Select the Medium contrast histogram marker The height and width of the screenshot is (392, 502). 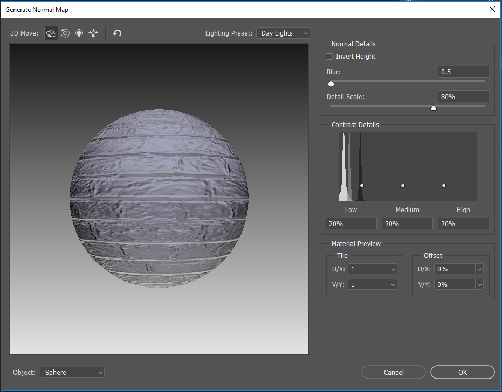click(402, 185)
